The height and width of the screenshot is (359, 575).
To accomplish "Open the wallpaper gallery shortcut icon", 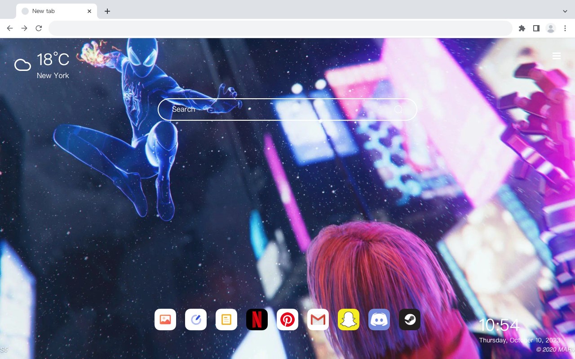I will pos(165,320).
